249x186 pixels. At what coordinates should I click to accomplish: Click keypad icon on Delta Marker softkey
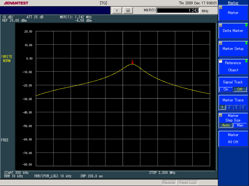pyautogui.click(x=221, y=25)
